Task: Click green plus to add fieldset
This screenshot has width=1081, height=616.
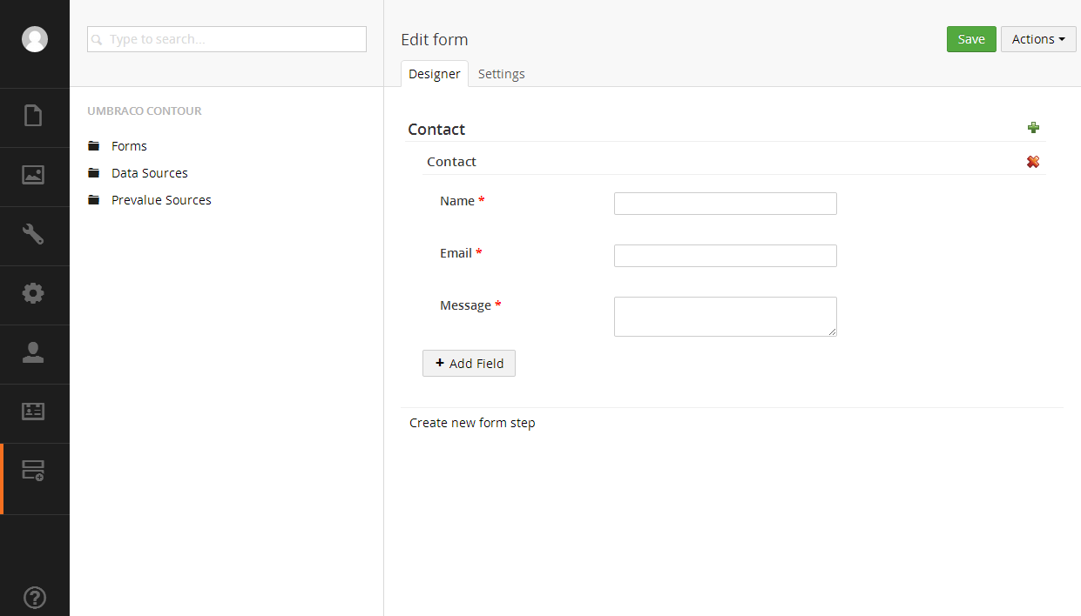Action: point(1033,128)
